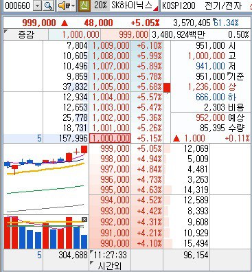Click the volume bar chart
This screenshot has width=252, height=272.
(46, 232)
